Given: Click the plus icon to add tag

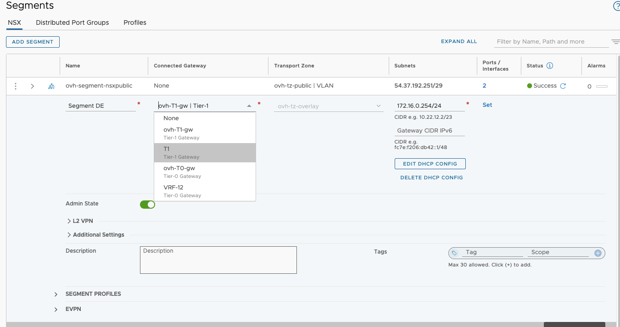Looking at the screenshot, I should coord(598,253).
